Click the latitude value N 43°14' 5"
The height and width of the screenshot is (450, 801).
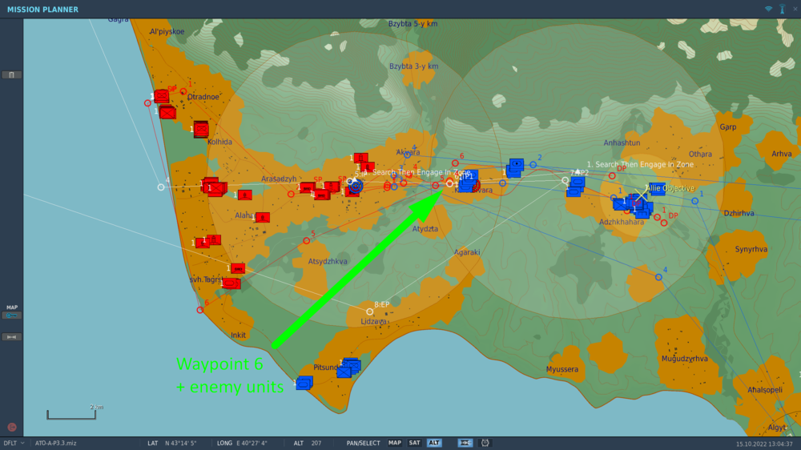point(181,443)
